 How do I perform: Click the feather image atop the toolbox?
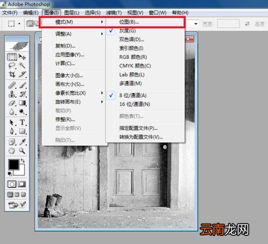pos(17,46)
